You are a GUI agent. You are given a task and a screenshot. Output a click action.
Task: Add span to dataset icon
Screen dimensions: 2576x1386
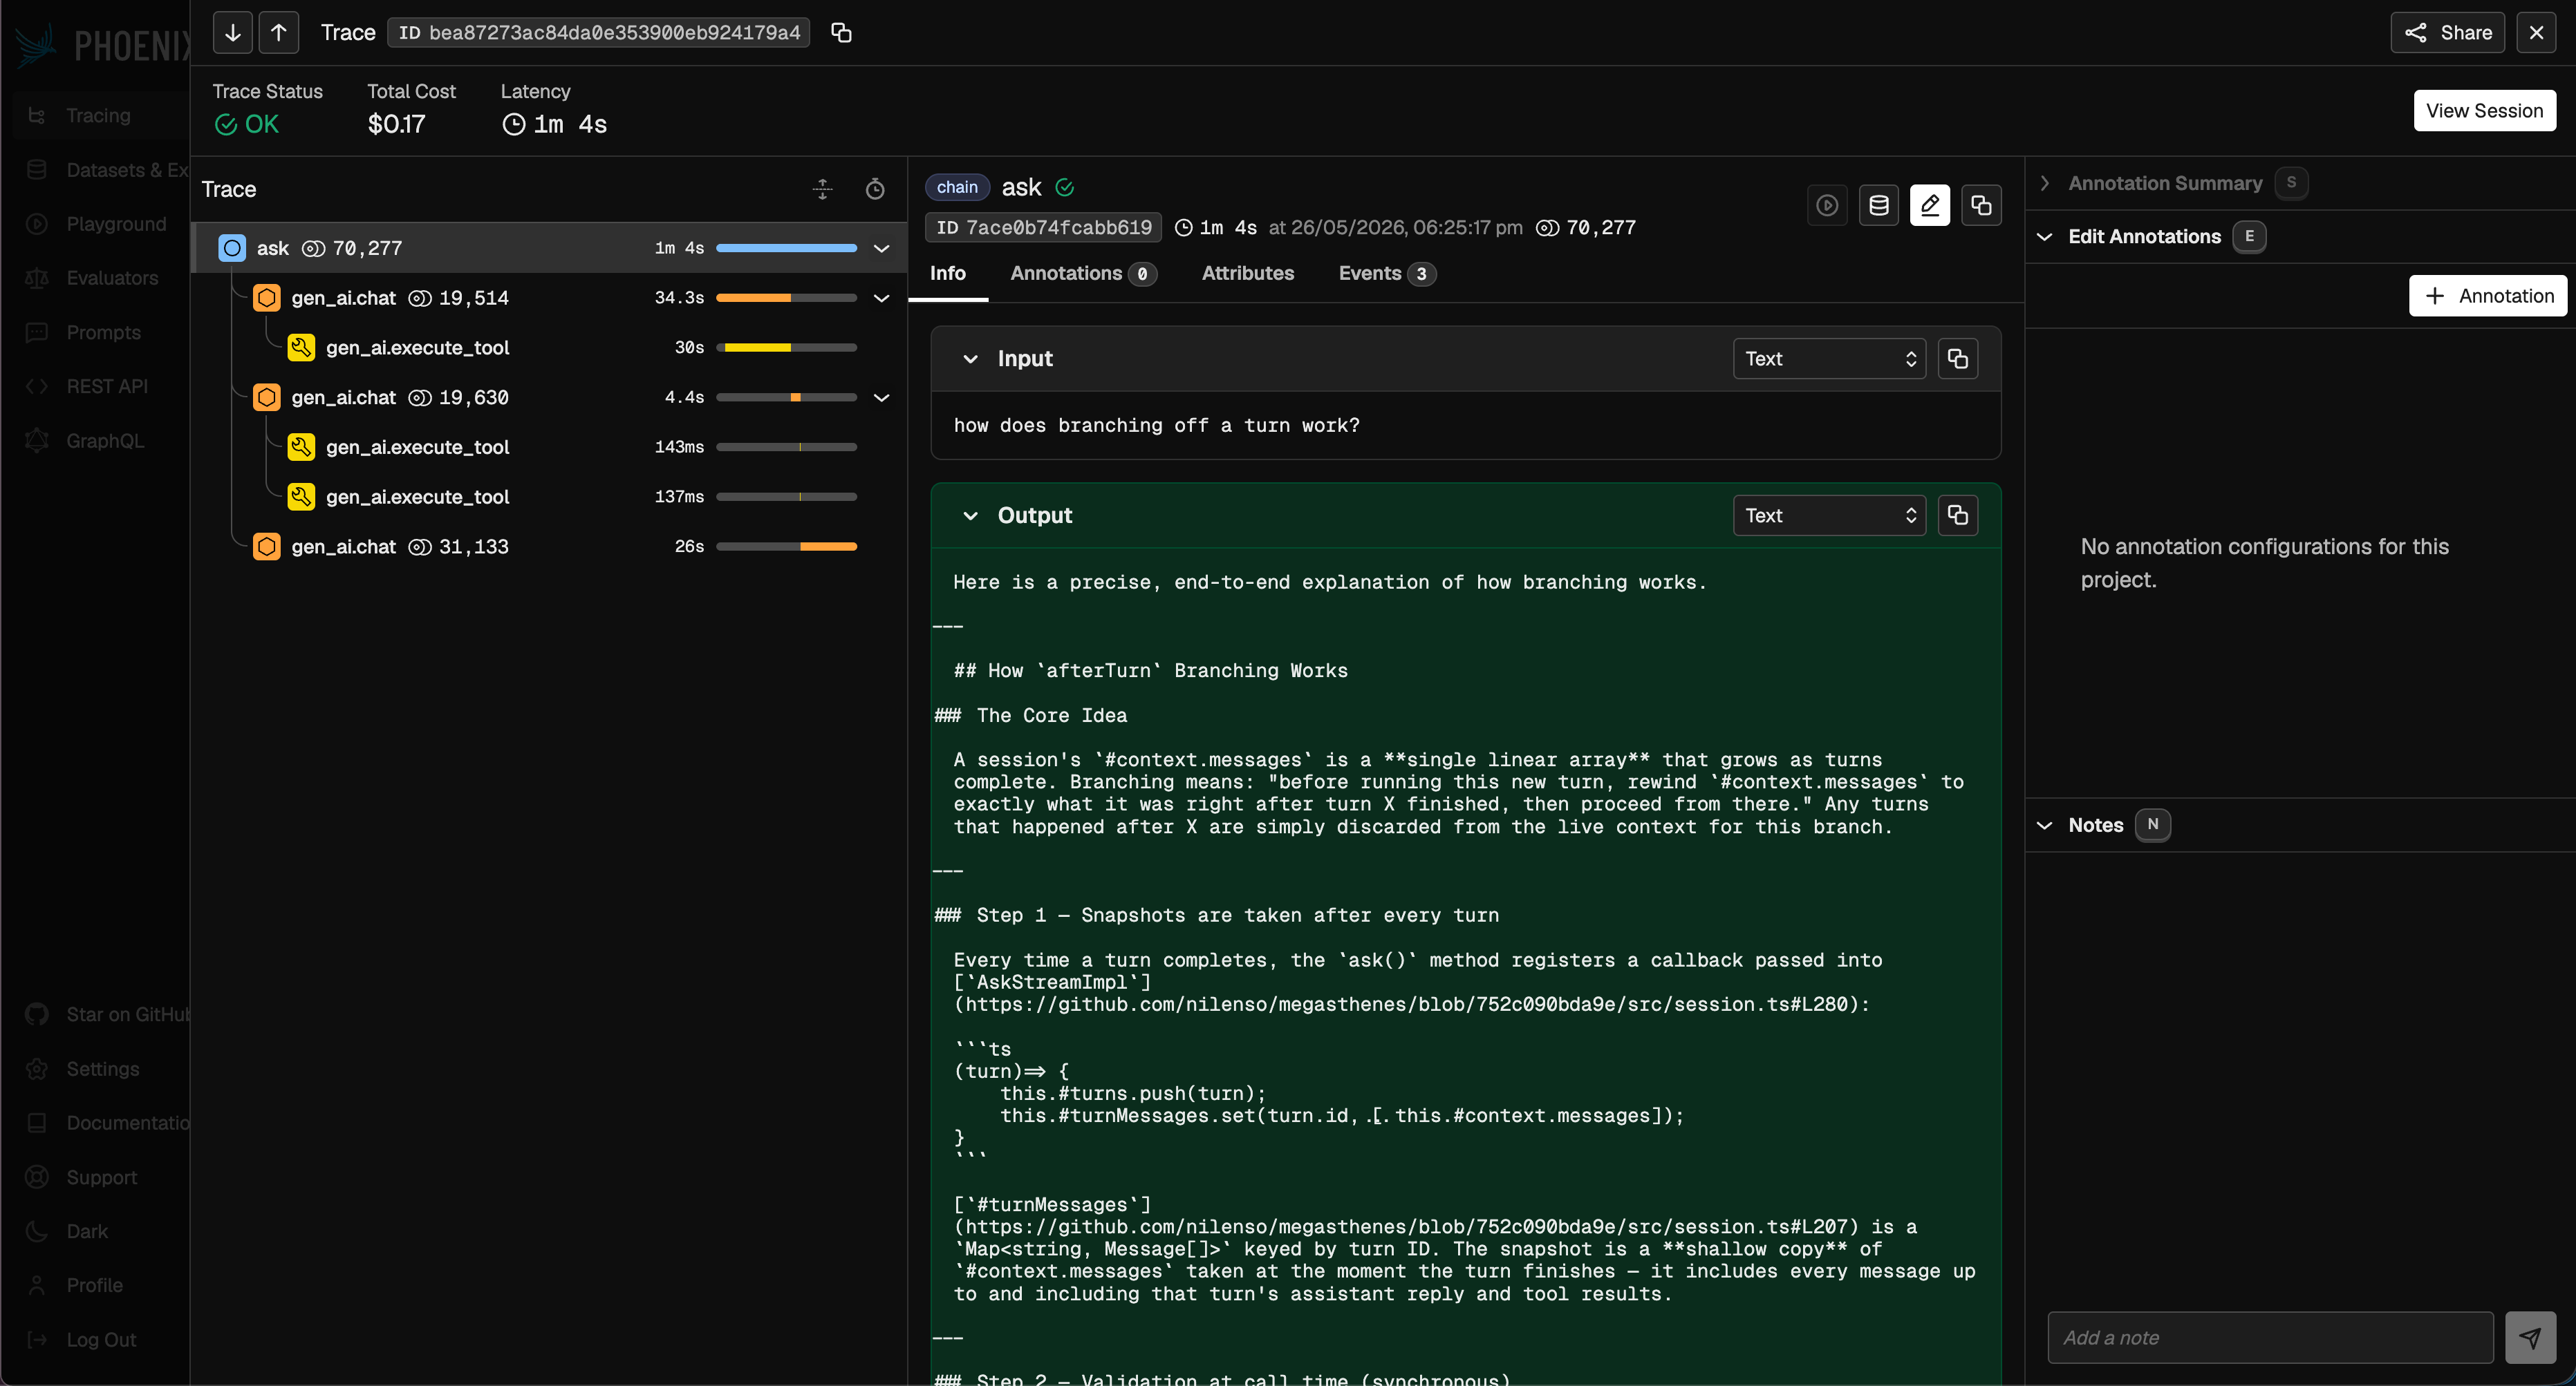(1879, 206)
